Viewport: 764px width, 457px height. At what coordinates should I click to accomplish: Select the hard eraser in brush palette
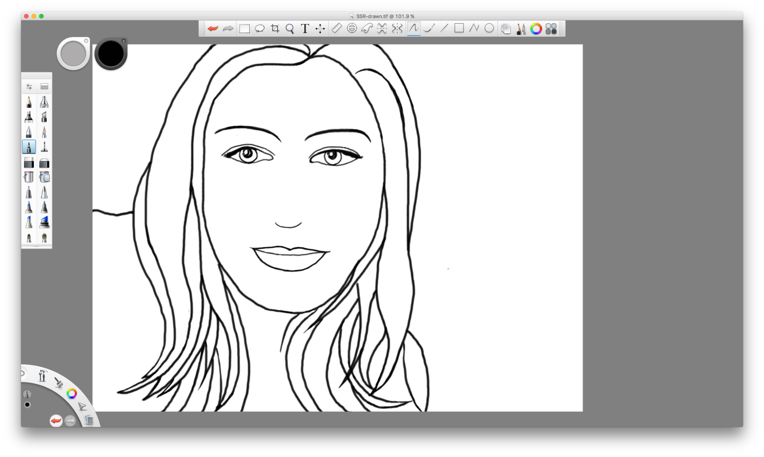tap(29, 162)
